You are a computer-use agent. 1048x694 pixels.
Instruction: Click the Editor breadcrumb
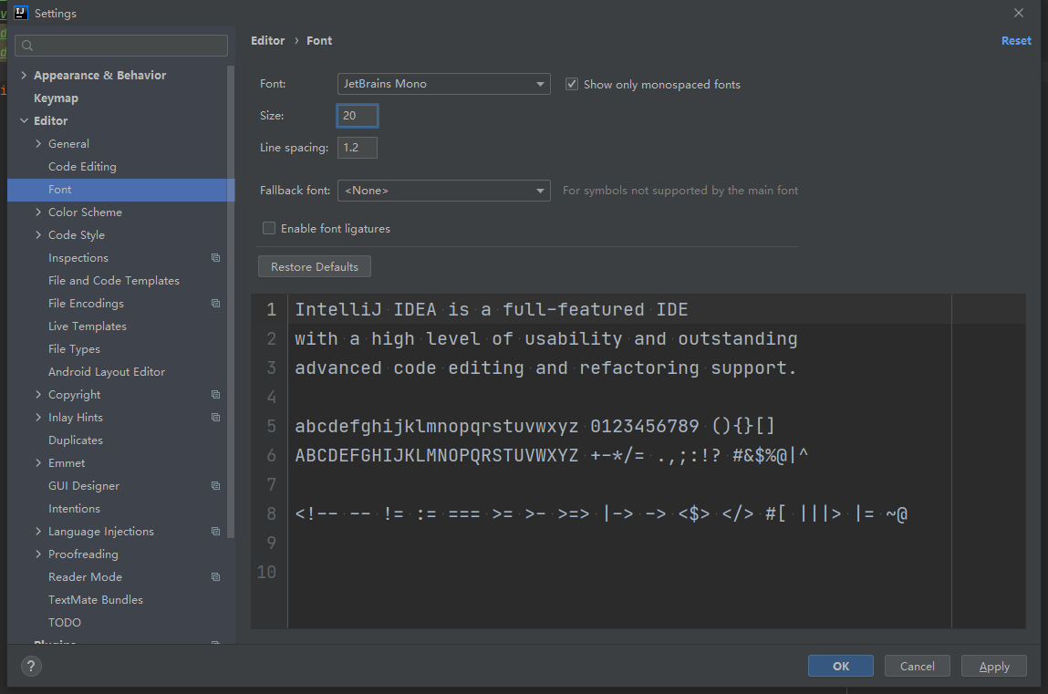tap(268, 41)
